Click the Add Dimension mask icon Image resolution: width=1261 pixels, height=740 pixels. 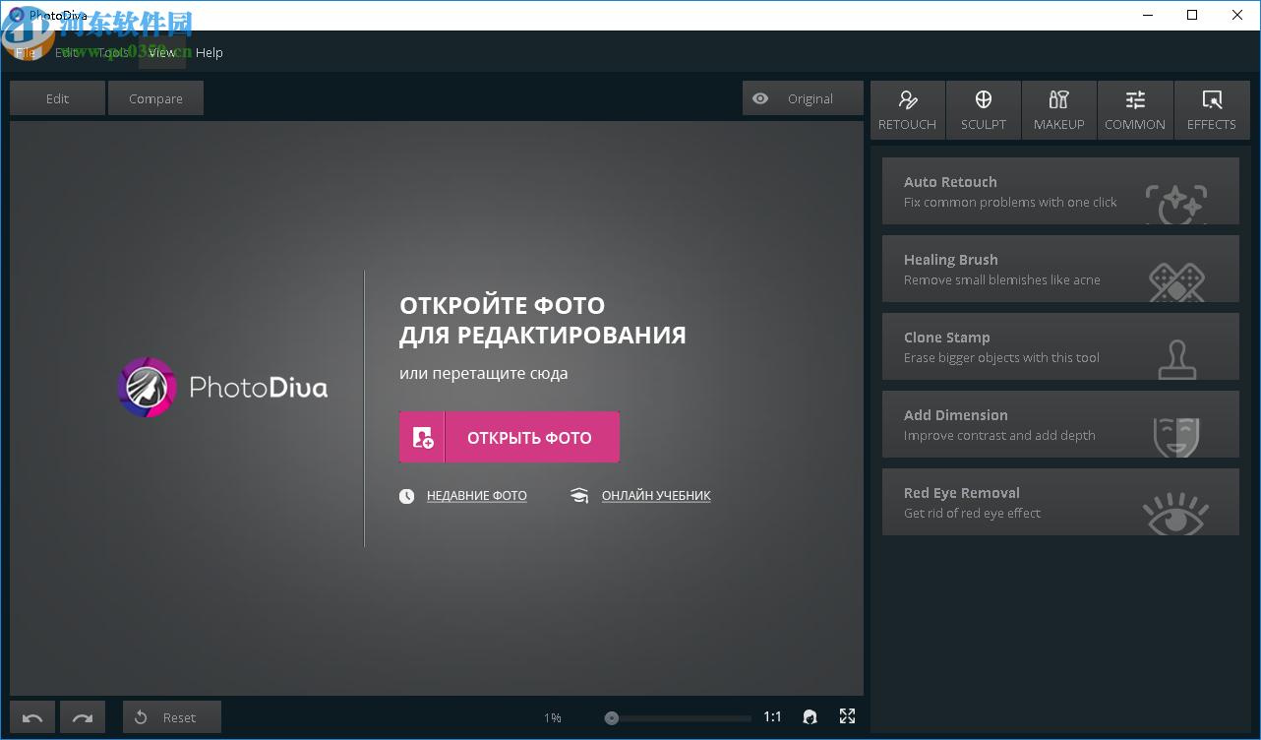tap(1177, 436)
